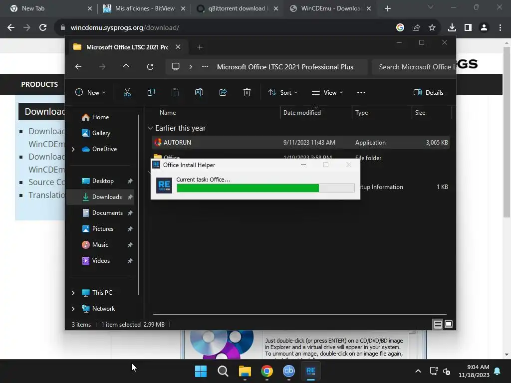Click the Office installation progress bar
The height and width of the screenshot is (383, 511).
pos(265,188)
